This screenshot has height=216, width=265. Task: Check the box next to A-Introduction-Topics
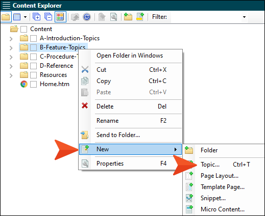(x=33, y=38)
